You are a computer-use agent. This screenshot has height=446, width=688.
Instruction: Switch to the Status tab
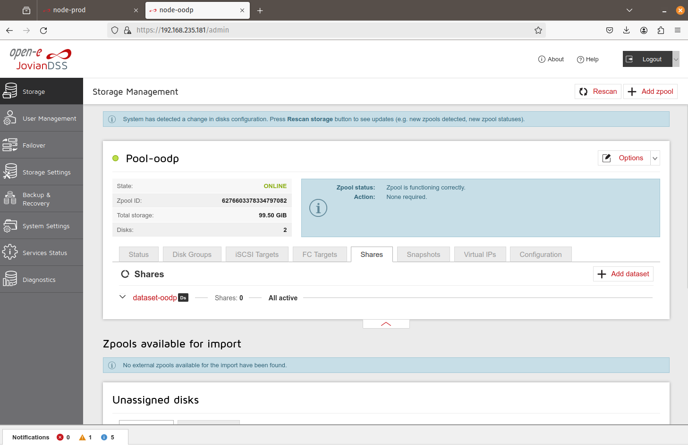(x=138, y=255)
